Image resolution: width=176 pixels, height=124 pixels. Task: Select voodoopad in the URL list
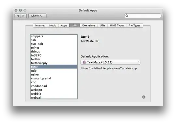pos(54,86)
